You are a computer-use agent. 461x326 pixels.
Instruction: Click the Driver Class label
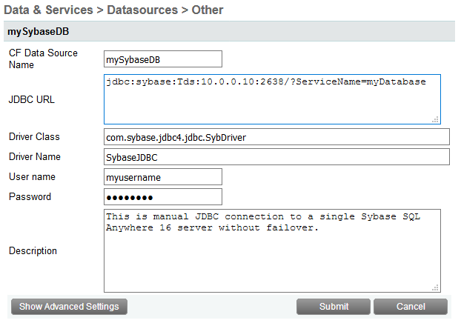(34, 137)
